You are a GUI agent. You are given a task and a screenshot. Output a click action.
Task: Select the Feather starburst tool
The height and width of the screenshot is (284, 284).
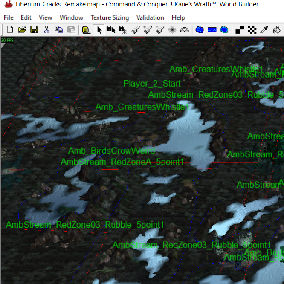pos(172,29)
